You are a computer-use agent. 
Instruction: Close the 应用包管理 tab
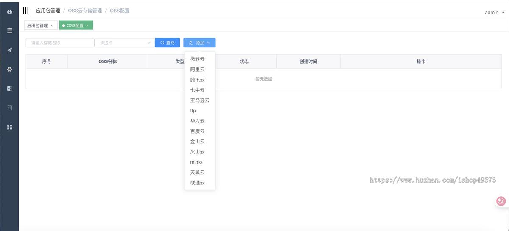(52, 26)
